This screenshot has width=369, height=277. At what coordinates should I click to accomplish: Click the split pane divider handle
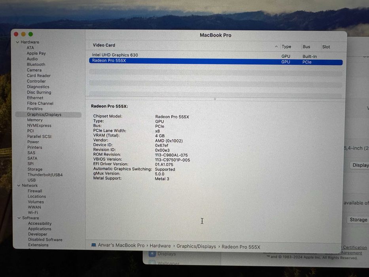pyautogui.click(x=215, y=99)
